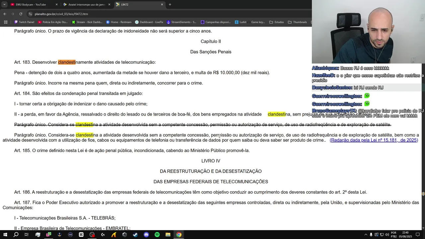Go back to the previous page
The height and width of the screenshot is (239, 425).
pyautogui.click(x=5, y=14)
